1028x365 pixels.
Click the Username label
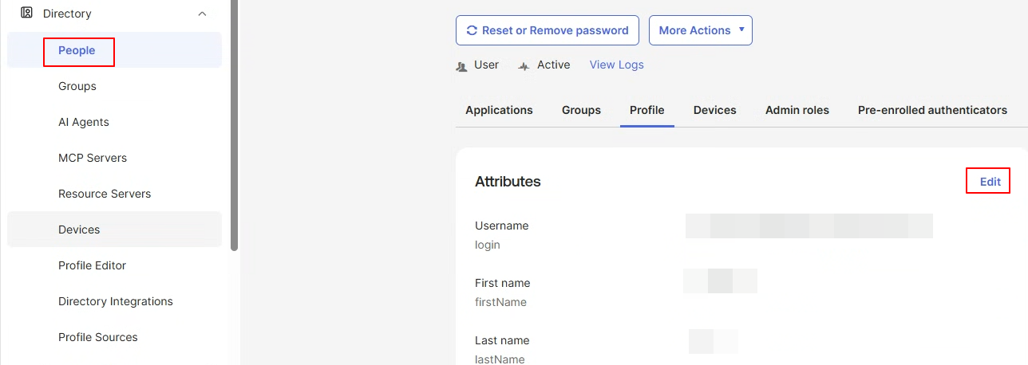(x=502, y=226)
